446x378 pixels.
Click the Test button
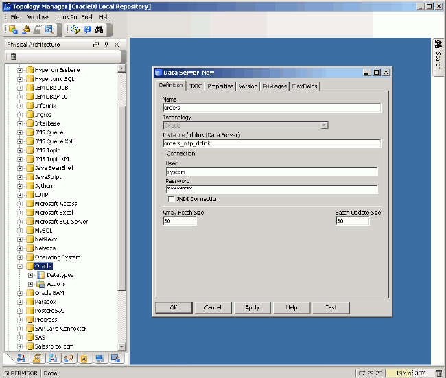click(x=331, y=307)
